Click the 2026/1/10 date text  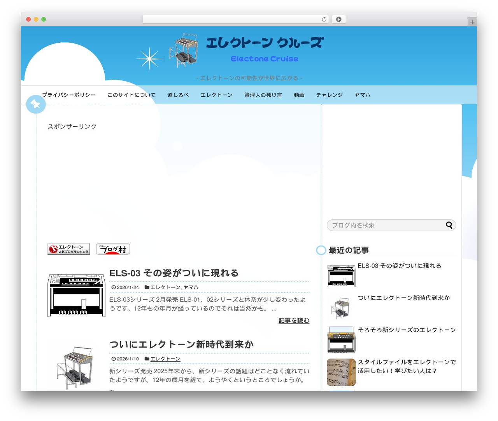128,359
